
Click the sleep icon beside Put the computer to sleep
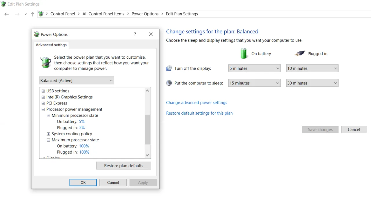pos(169,83)
